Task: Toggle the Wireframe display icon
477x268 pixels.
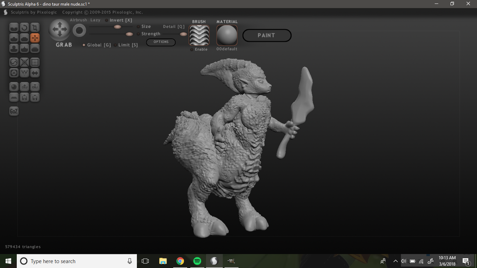Action: coord(35,62)
